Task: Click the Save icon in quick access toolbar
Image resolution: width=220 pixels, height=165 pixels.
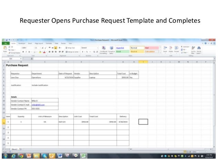Action: point(7,40)
